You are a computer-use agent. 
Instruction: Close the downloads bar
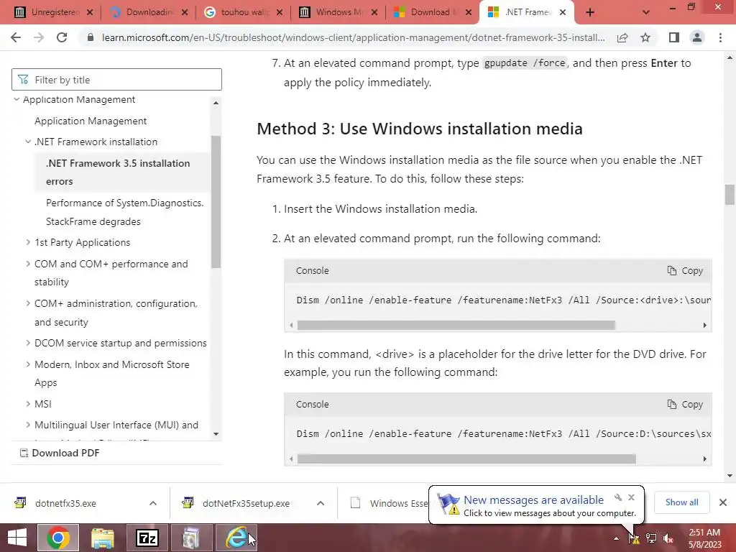pyautogui.click(x=723, y=502)
